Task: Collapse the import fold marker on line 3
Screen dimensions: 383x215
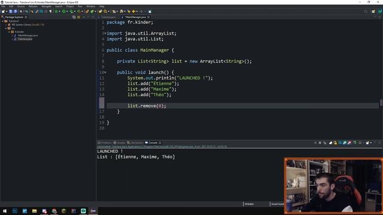Action: [x=105, y=33]
